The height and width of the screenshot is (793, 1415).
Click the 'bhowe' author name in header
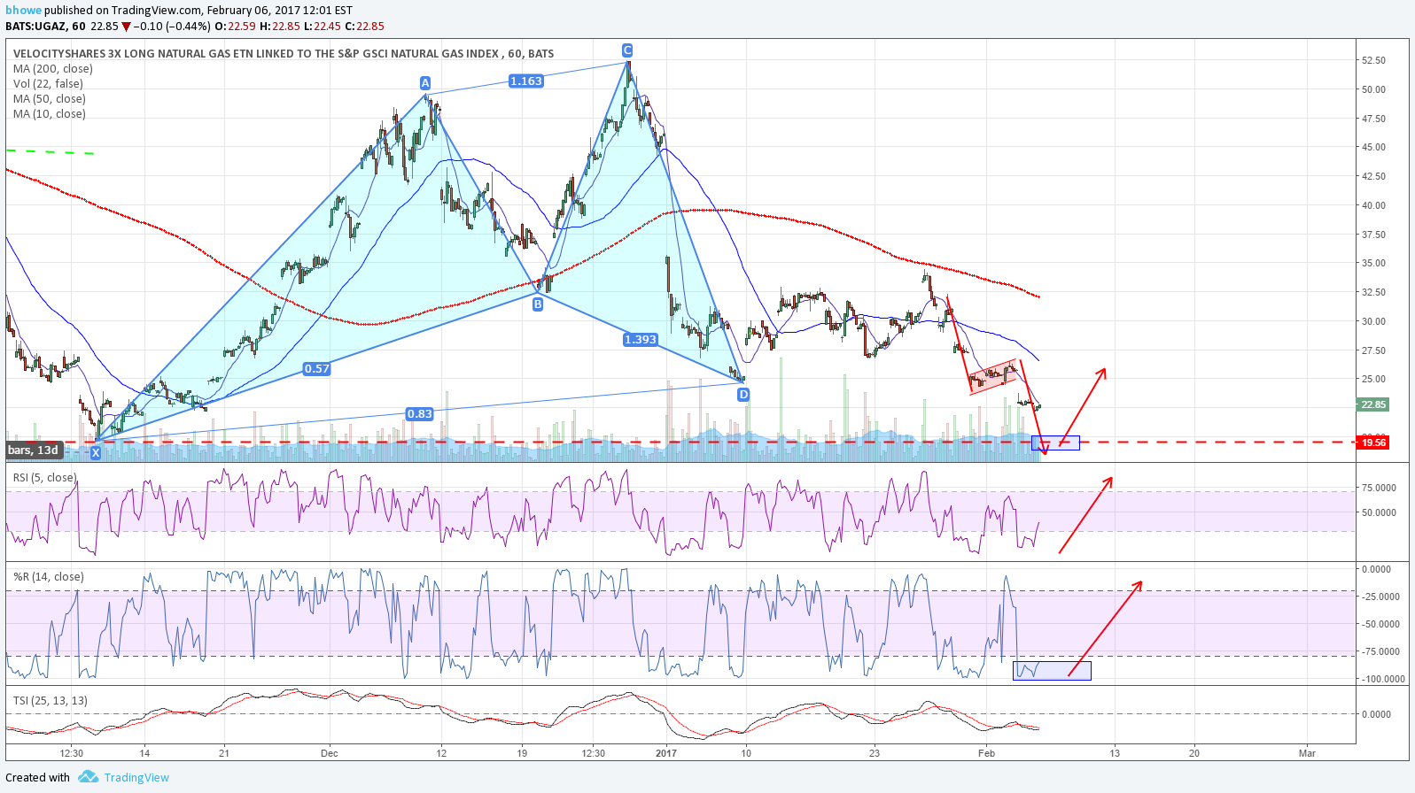click(22, 11)
